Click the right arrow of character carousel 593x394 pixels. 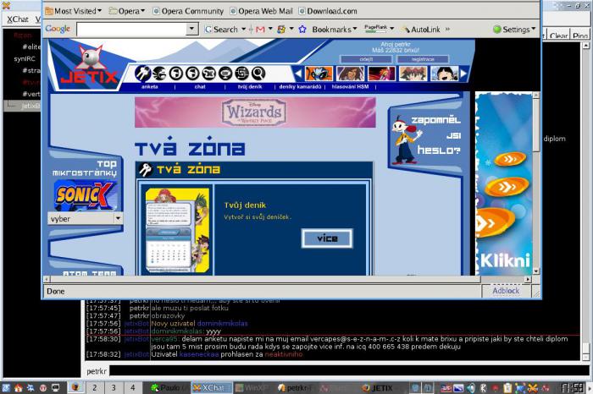click(463, 74)
